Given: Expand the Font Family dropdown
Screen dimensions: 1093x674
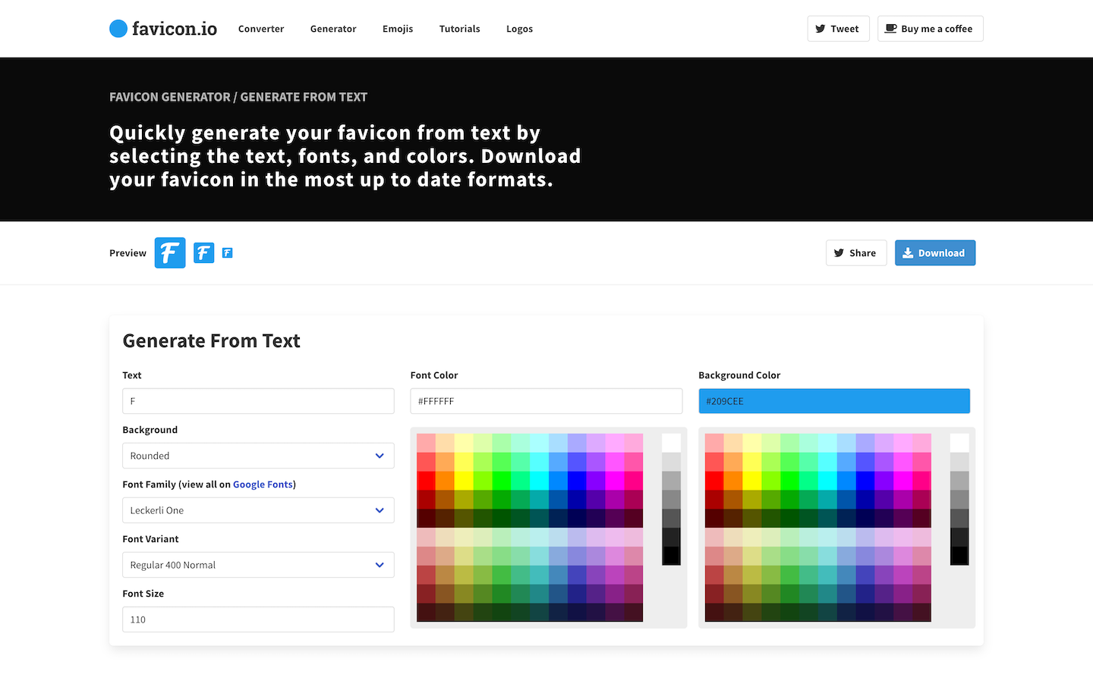Looking at the screenshot, I should (258, 510).
